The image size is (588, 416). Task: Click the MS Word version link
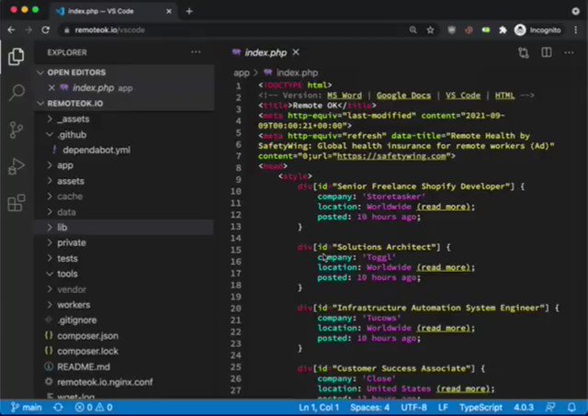345,96
